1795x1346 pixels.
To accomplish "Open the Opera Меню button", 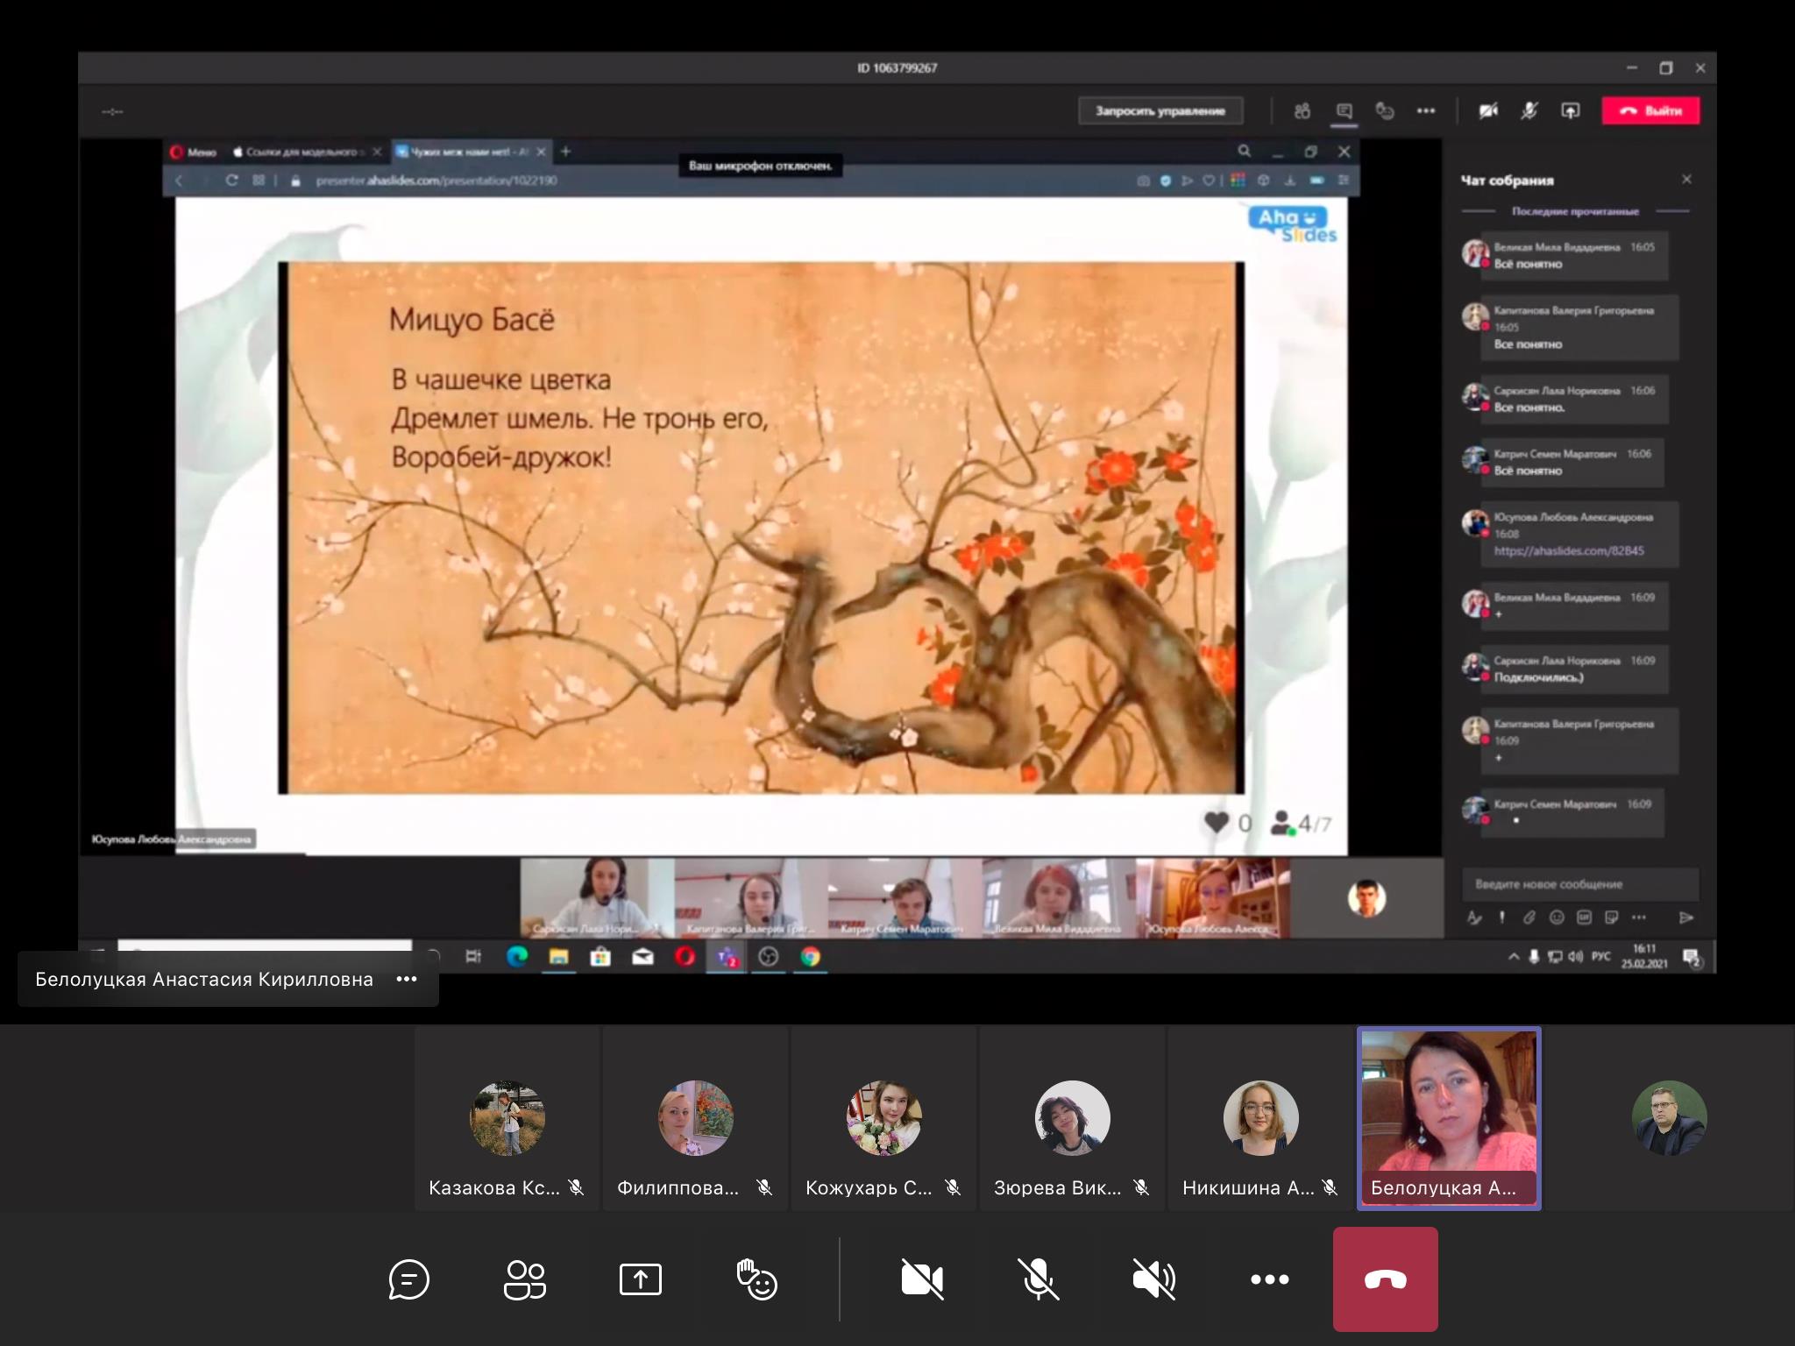I will [194, 152].
